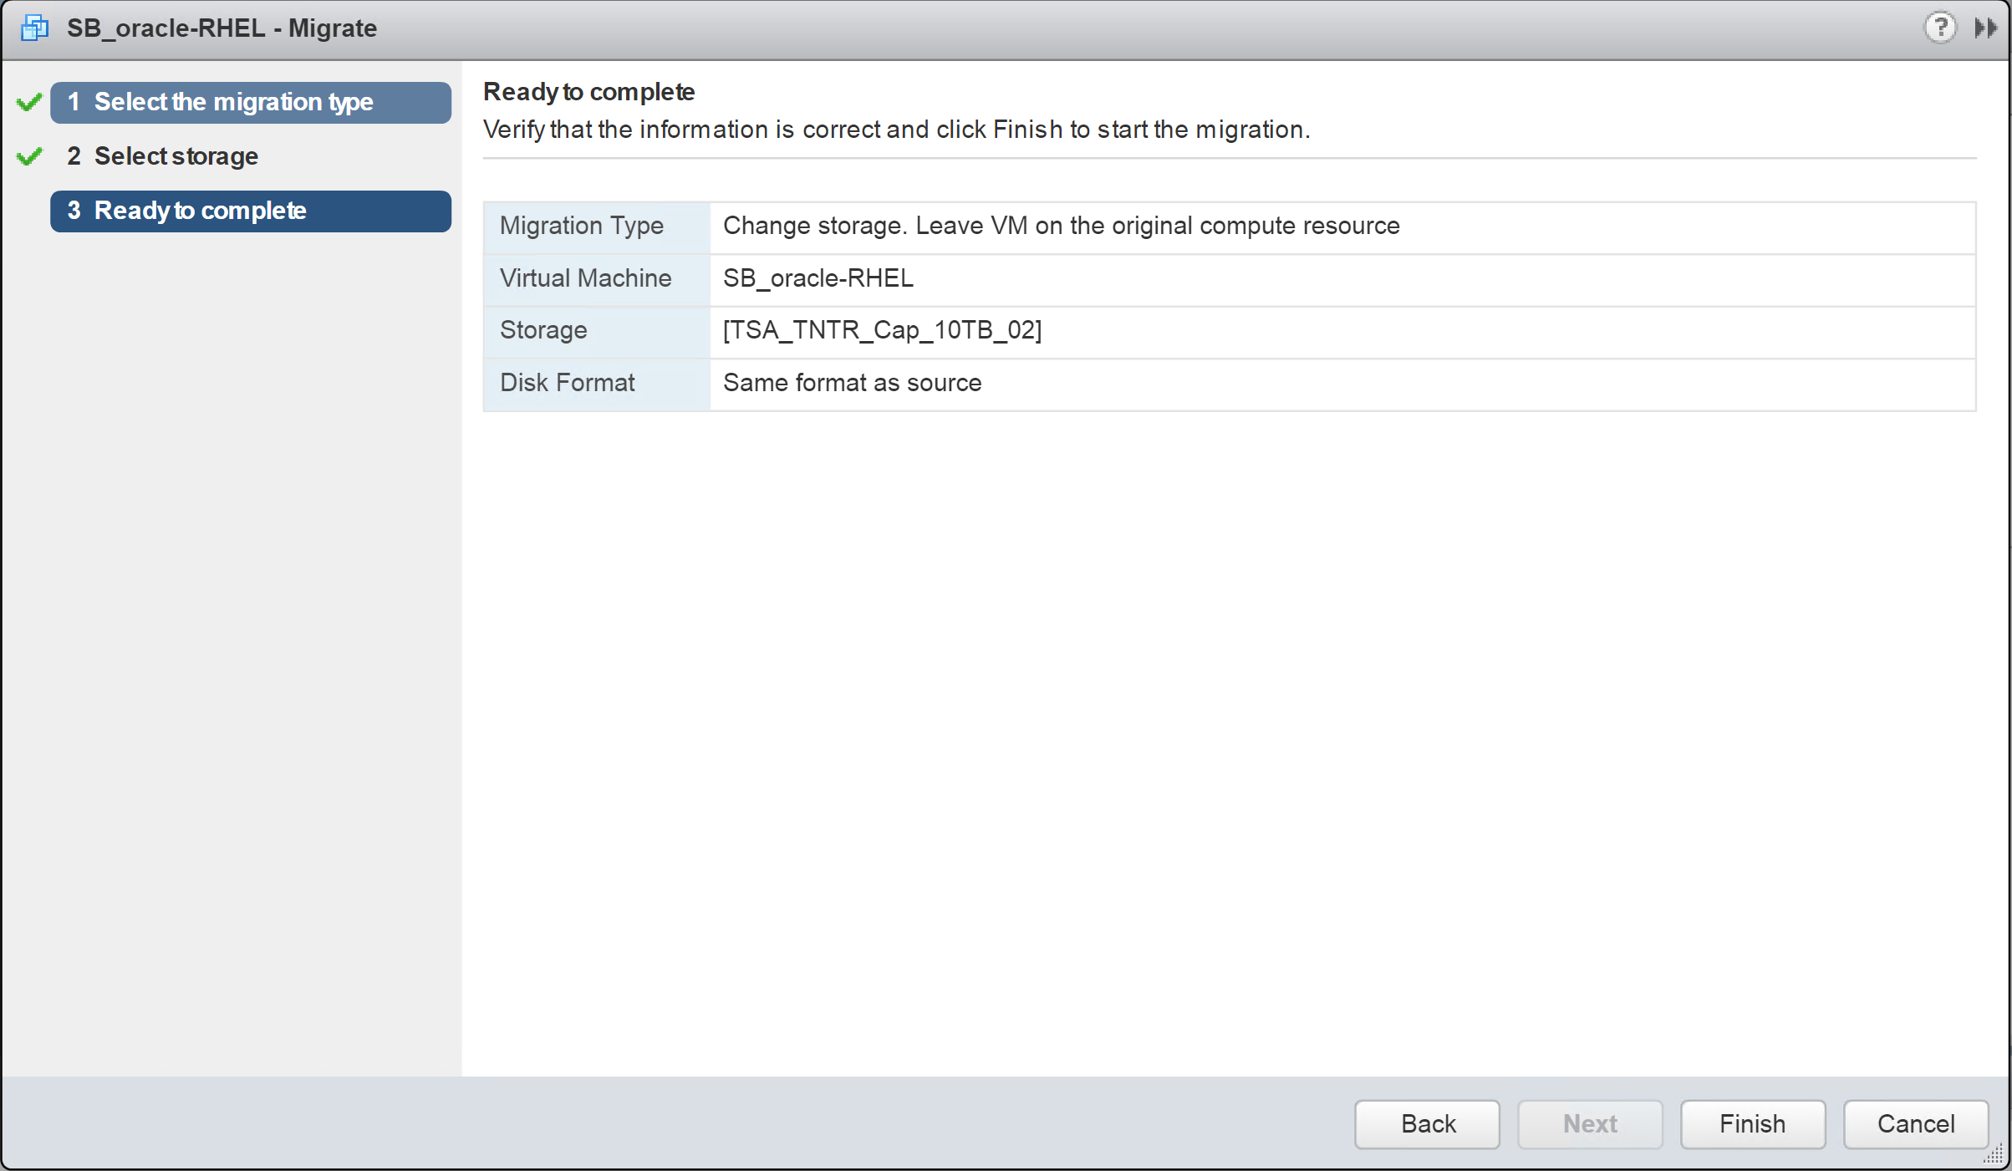Click the resize grip at dialog corner

coord(1994,1156)
